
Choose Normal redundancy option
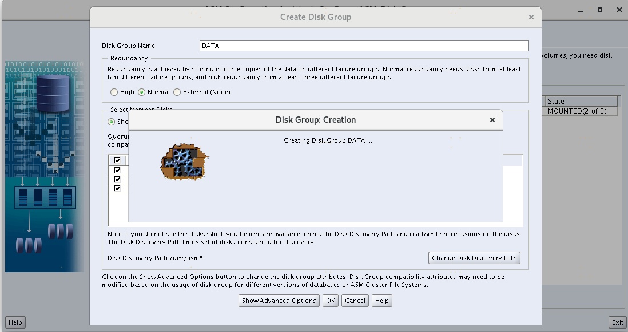pos(142,92)
